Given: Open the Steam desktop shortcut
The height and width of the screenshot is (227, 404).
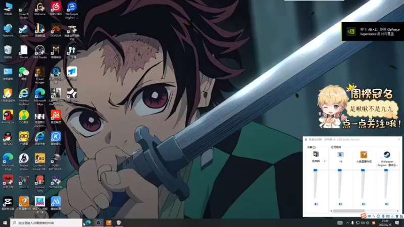Looking at the screenshot, I should 24,31.
